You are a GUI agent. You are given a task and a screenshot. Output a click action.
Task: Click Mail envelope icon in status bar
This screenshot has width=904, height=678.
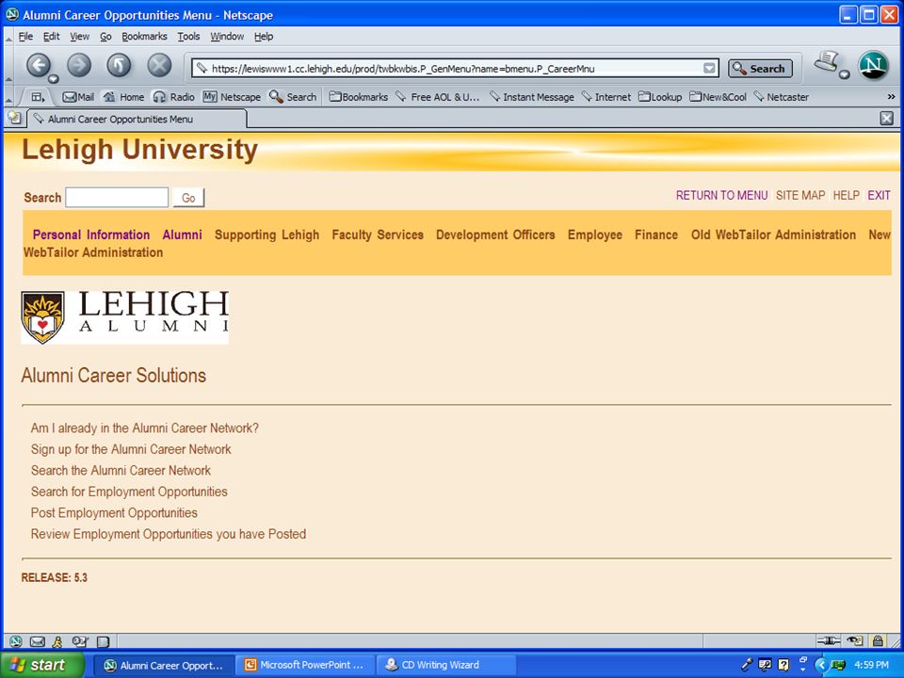(37, 641)
